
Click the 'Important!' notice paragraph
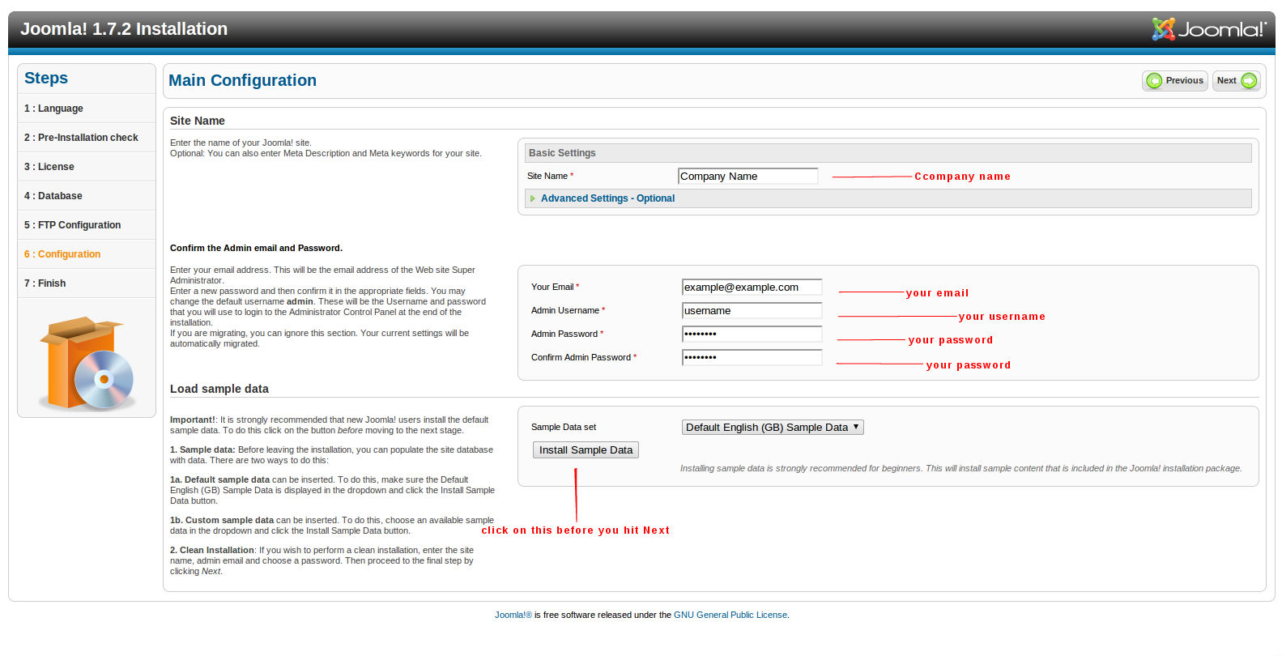(x=329, y=425)
